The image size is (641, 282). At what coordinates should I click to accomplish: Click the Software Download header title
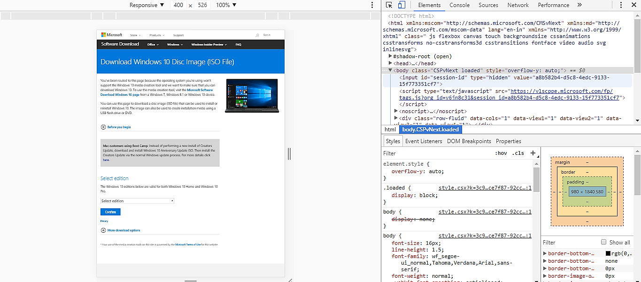120,44
